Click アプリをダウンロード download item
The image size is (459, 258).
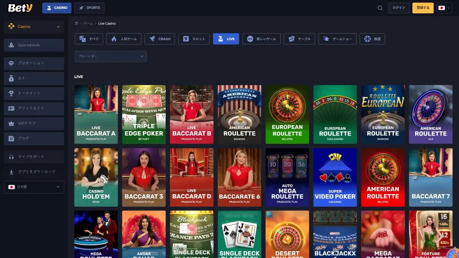pos(34,172)
